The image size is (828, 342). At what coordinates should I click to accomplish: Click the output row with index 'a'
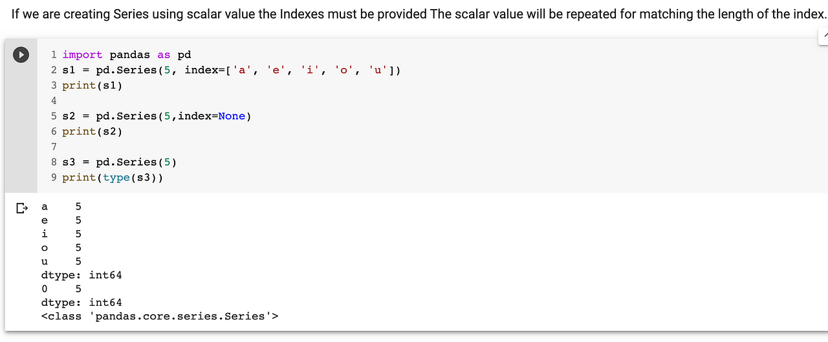tap(61, 207)
